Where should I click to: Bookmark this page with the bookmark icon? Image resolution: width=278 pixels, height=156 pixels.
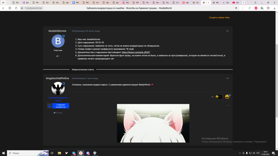tap(236, 8)
